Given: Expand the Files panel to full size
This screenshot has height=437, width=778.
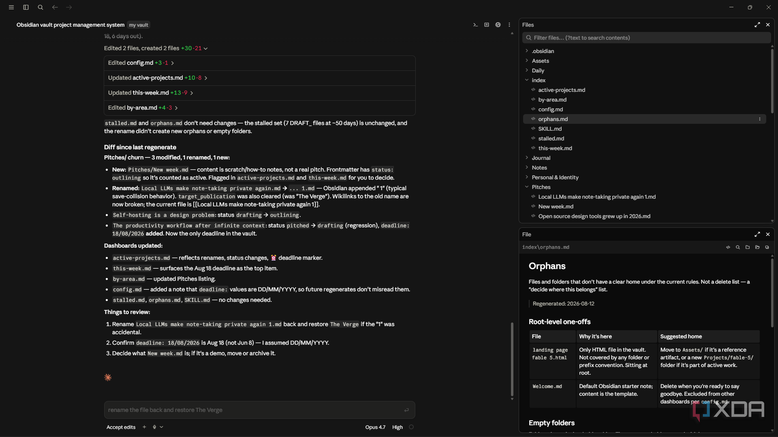Looking at the screenshot, I should [x=757, y=25].
